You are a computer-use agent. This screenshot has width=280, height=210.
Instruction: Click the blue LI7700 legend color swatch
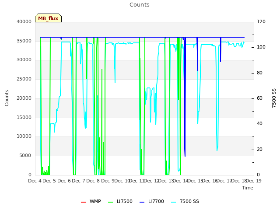pos(142,202)
